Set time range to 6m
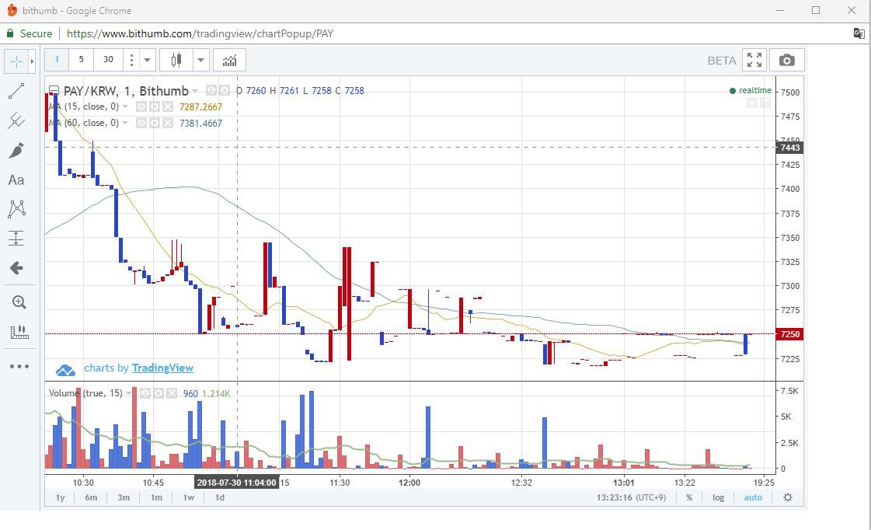This screenshot has width=871, height=530. tap(91, 497)
